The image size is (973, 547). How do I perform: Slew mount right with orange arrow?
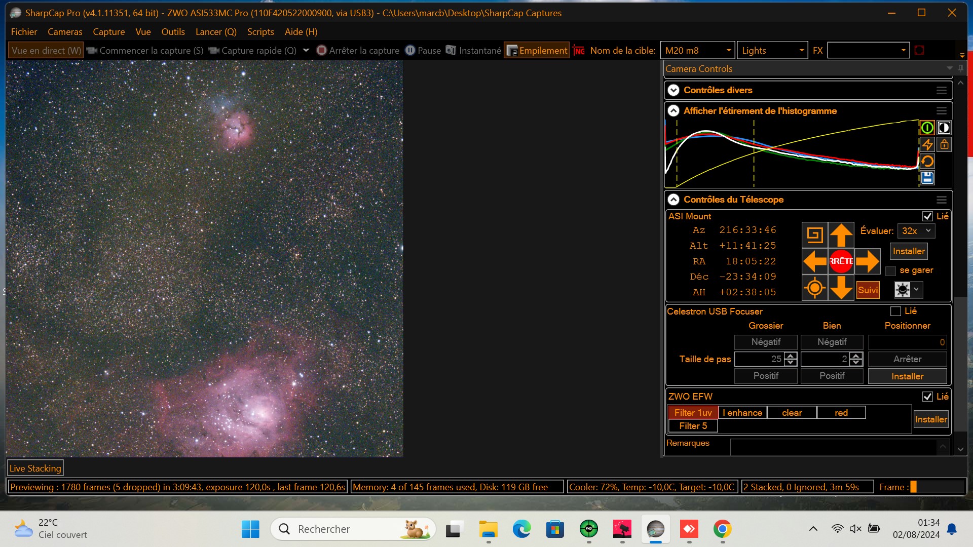click(x=868, y=261)
